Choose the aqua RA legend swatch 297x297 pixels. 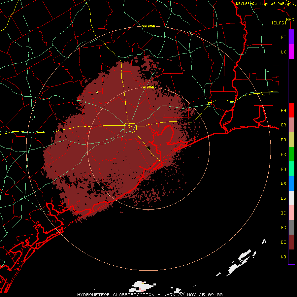(x=291, y=169)
